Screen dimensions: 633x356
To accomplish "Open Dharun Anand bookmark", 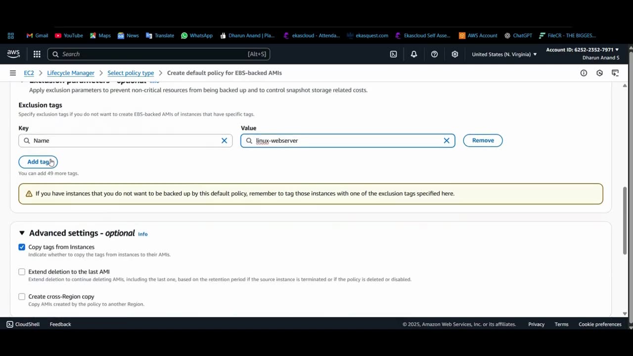I will tap(247, 36).
